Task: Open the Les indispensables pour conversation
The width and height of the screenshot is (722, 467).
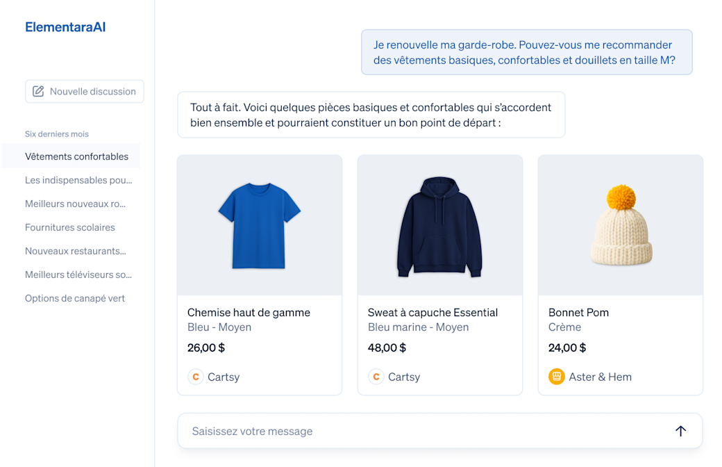Action: (x=78, y=180)
